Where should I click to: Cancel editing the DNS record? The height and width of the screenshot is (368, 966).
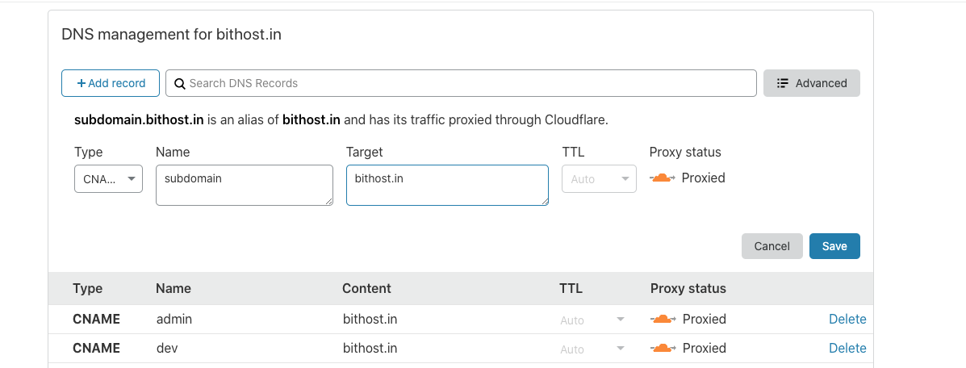tap(772, 246)
